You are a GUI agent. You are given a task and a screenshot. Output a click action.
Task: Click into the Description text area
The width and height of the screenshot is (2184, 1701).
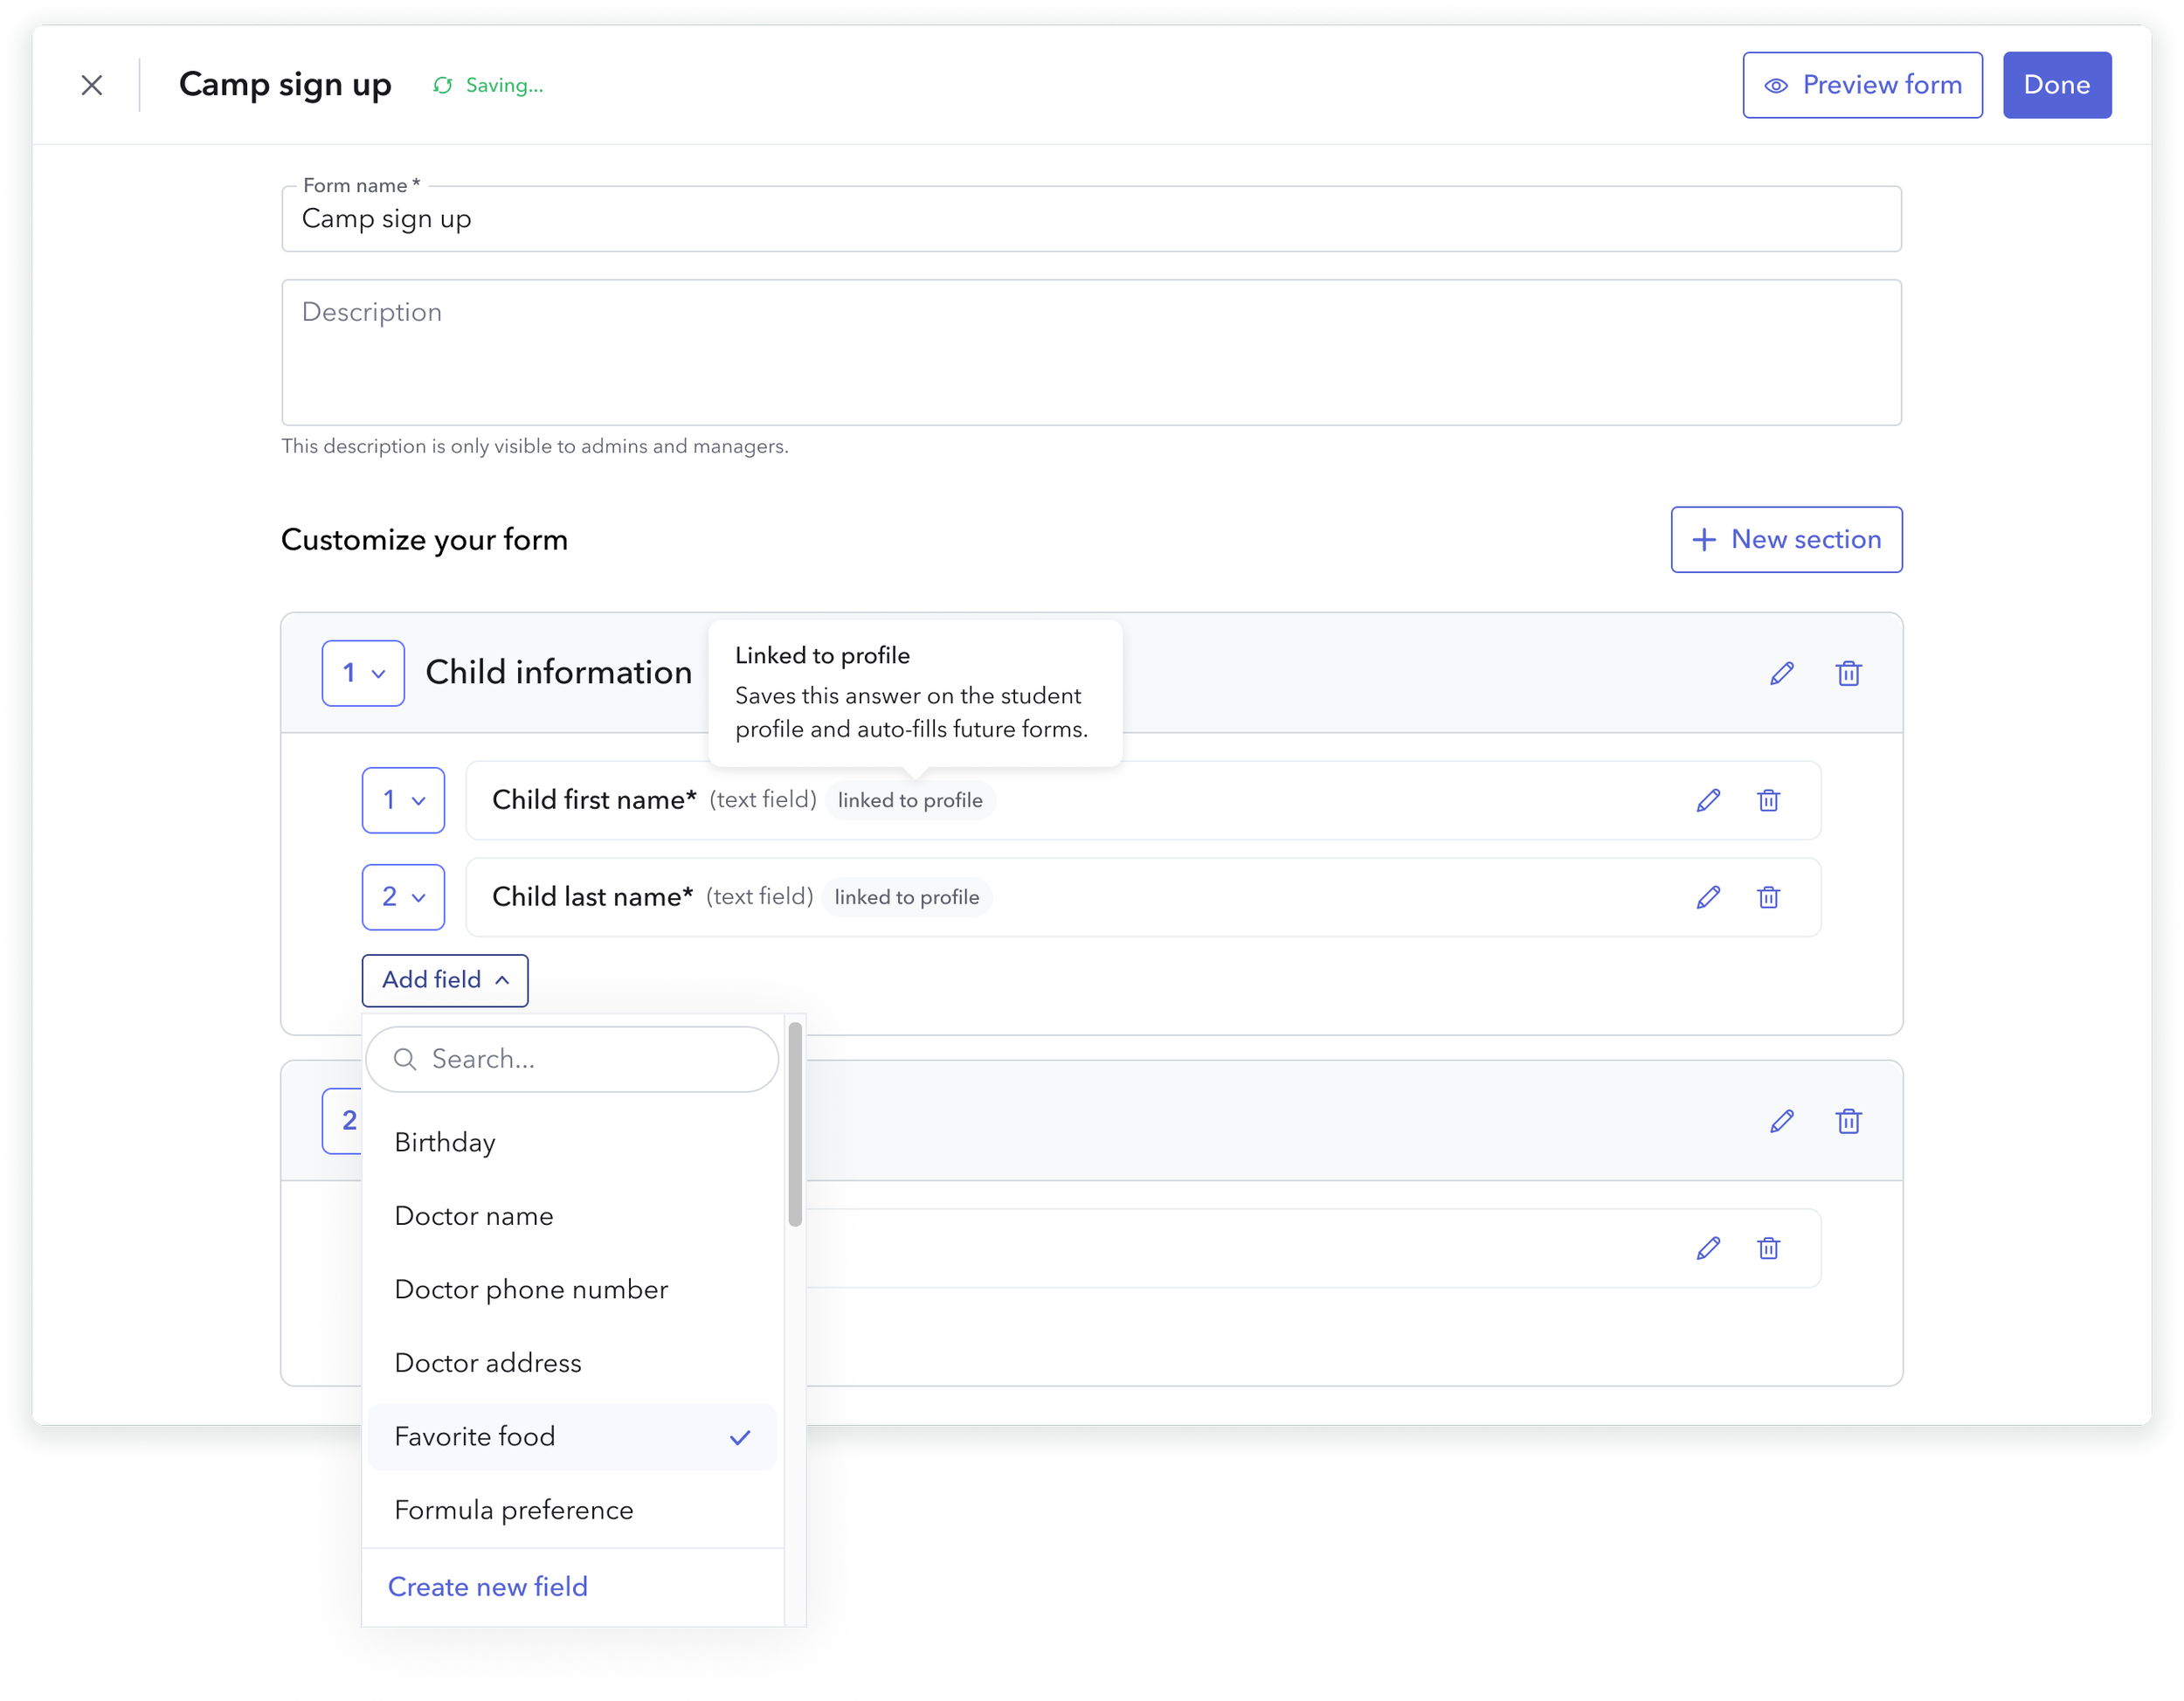[x=1090, y=352]
